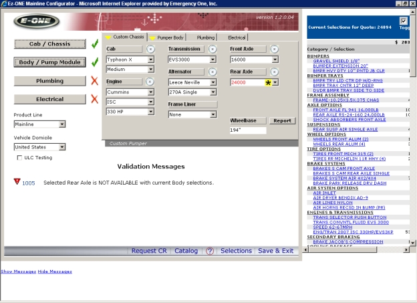
Task: Click the selections panel horizontal scrollbar
Action: click(x=343, y=249)
